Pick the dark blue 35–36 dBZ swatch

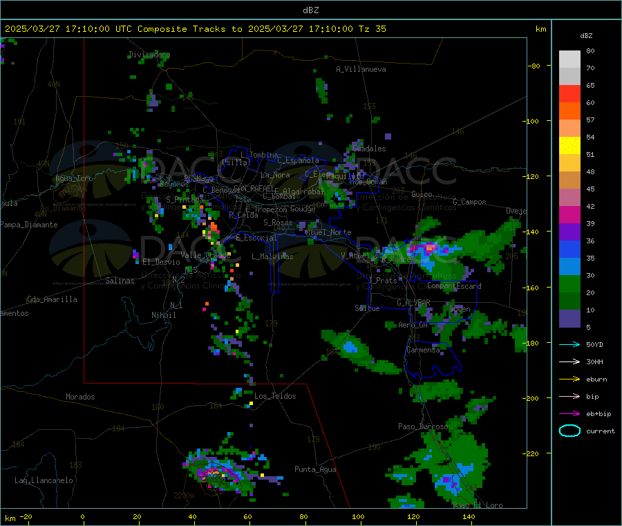569,249
